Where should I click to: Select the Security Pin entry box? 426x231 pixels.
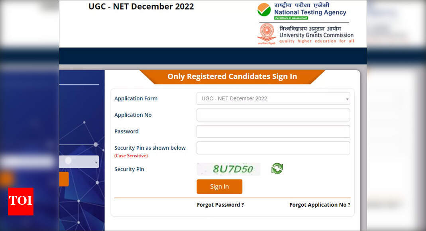(x=273, y=148)
